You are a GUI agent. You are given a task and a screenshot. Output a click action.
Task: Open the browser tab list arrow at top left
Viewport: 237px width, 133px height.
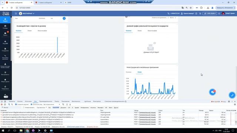pos(2,3)
